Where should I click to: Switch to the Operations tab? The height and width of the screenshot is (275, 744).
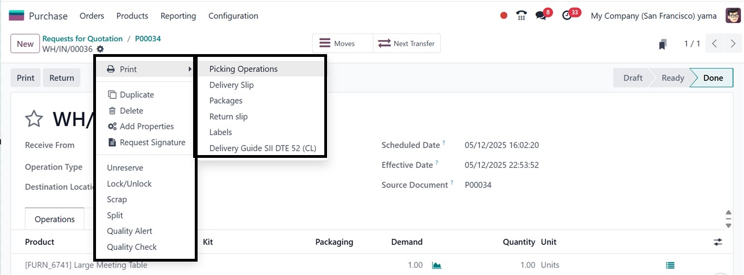[55, 219]
